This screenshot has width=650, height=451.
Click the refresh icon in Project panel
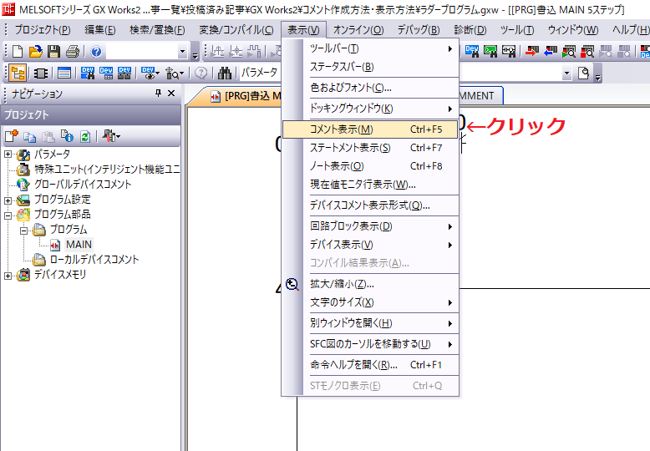pyautogui.click(x=85, y=136)
